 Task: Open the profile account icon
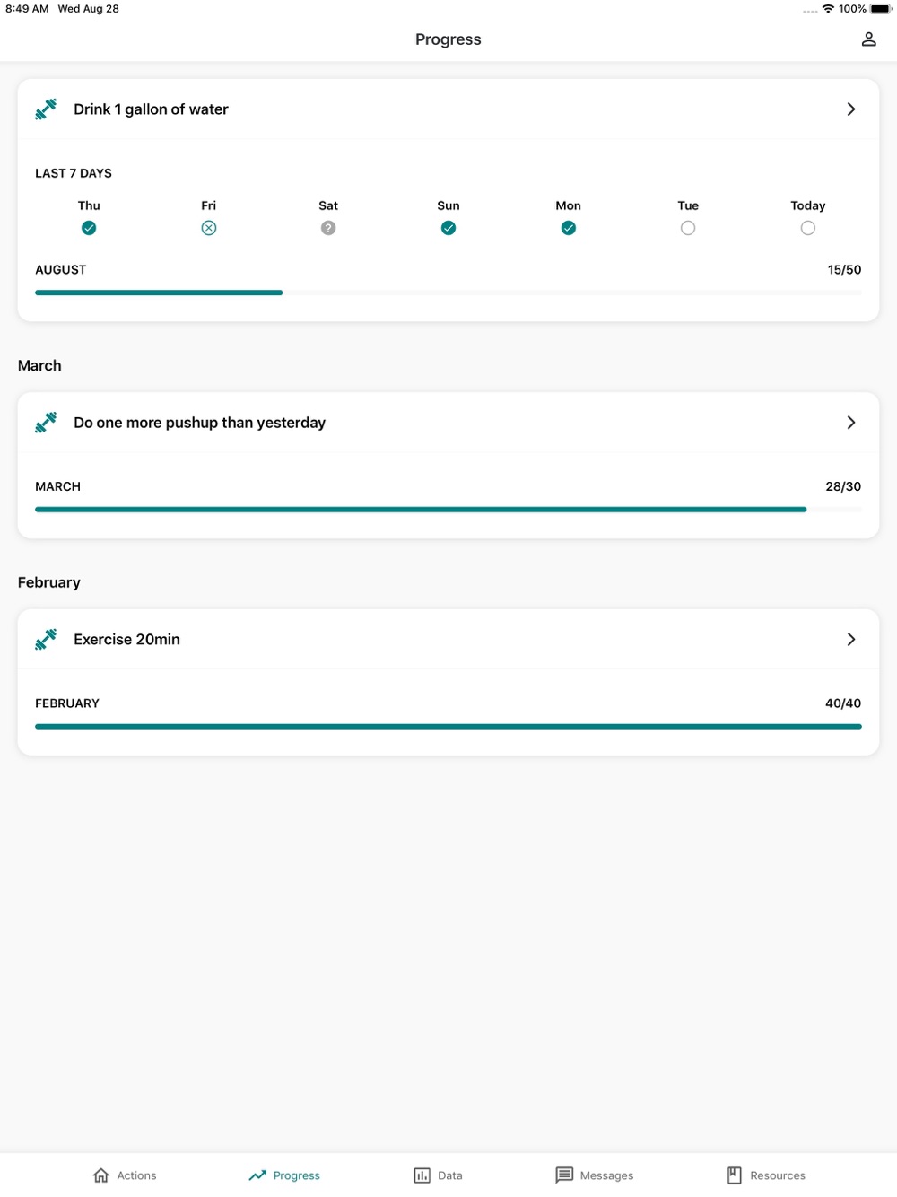(x=868, y=39)
